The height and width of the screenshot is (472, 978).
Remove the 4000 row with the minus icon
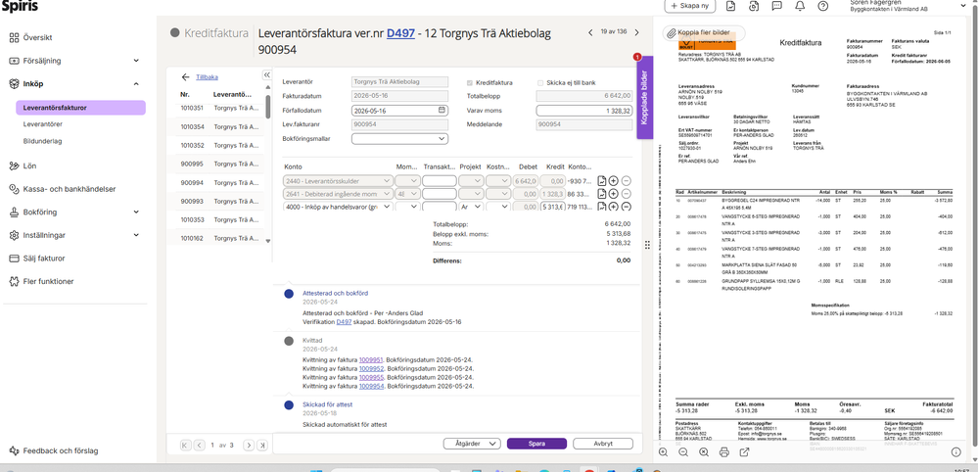(x=627, y=207)
